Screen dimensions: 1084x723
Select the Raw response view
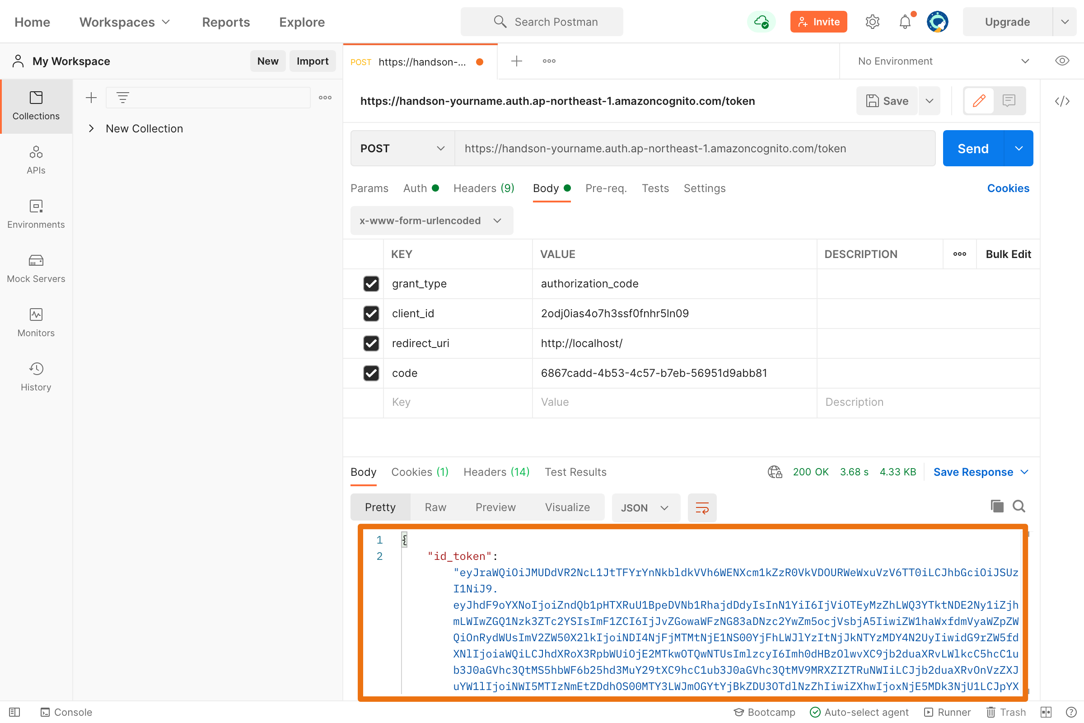[435, 507]
